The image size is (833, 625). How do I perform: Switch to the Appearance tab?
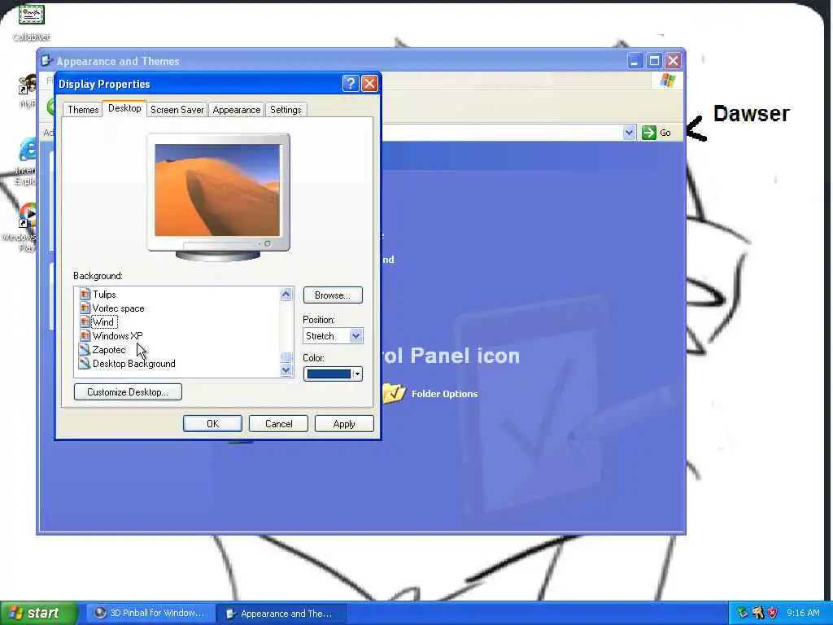click(237, 110)
